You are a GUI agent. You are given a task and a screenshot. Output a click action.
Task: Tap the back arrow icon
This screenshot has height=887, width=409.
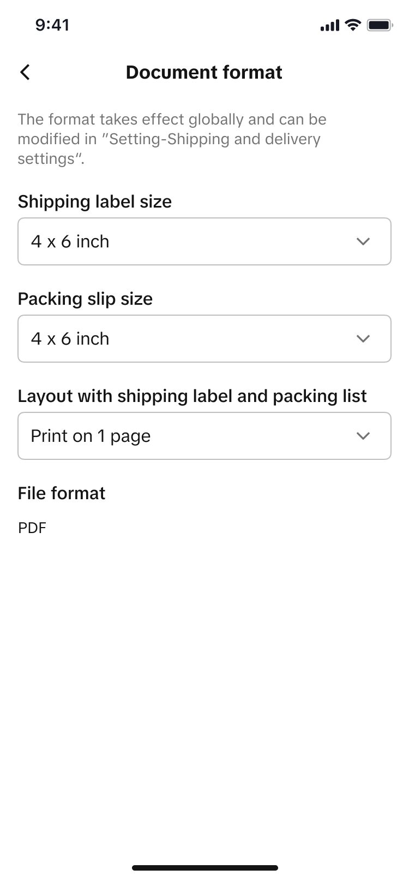click(x=25, y=72)
